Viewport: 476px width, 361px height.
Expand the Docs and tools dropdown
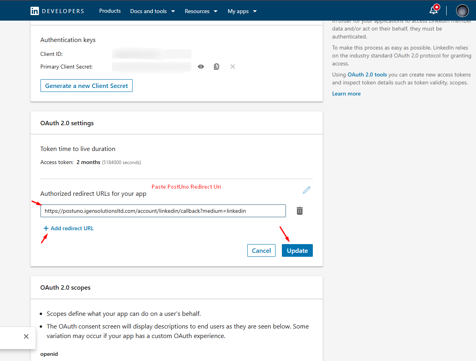click(152, 11)
